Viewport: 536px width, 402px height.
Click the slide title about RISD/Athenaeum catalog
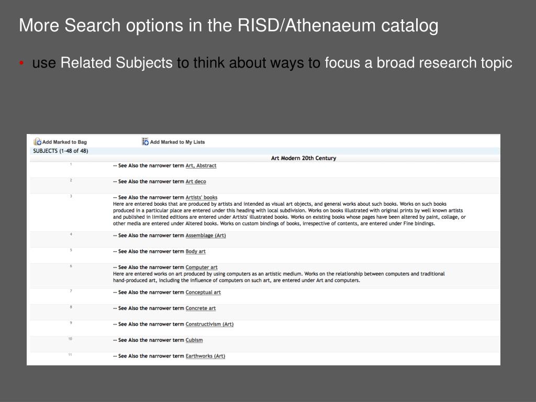[x=229, y=26]
